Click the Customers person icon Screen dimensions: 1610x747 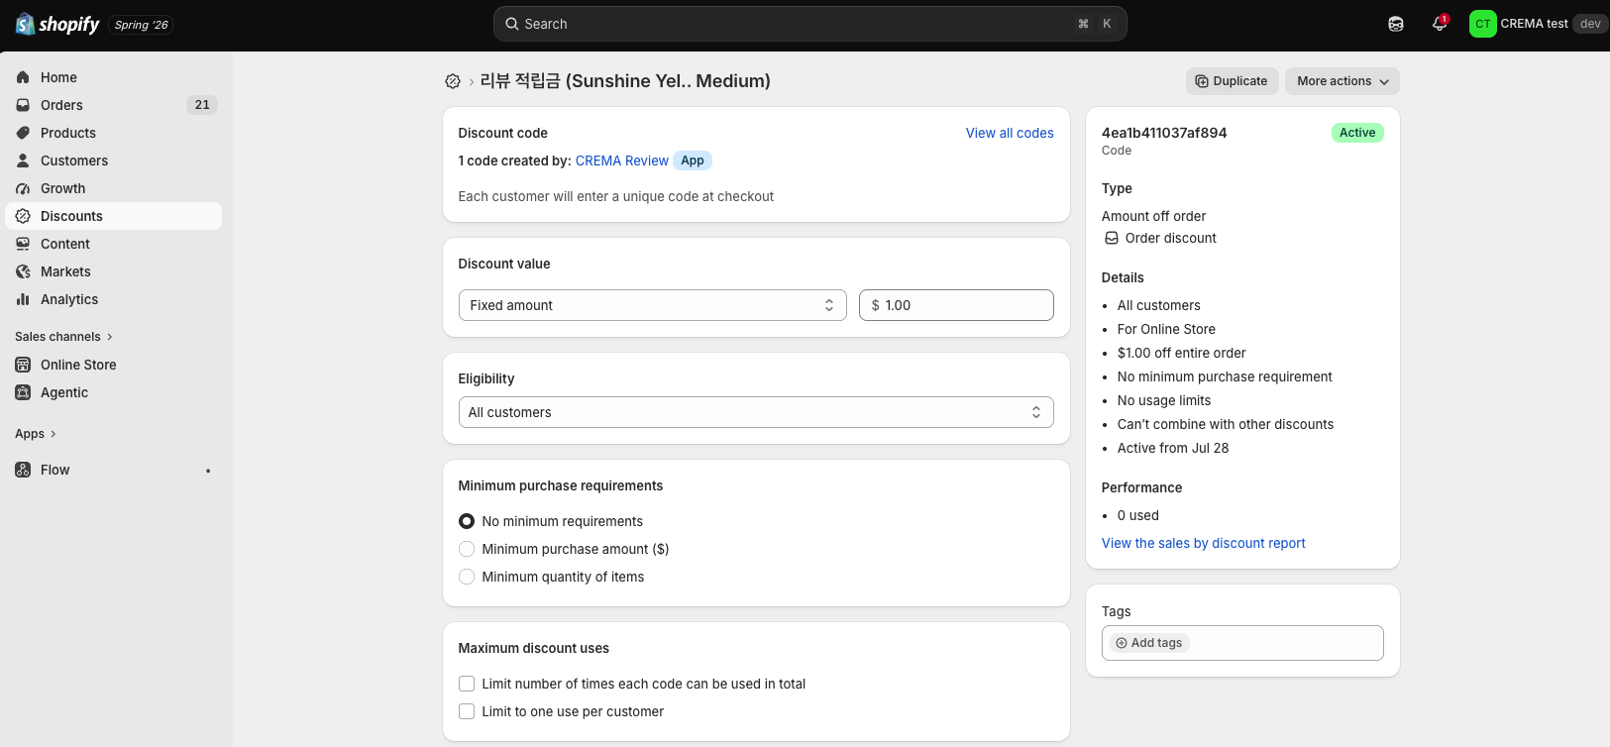click(23, 160)
